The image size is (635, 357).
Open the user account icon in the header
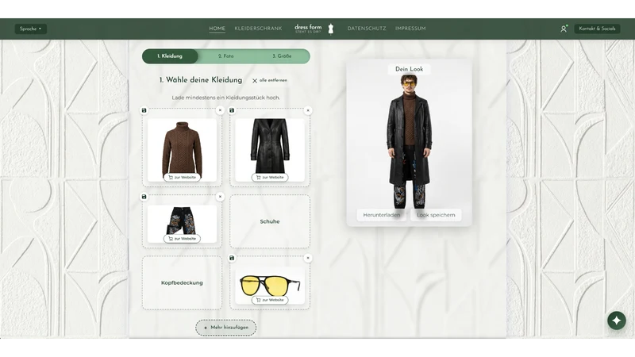point(564,29)
